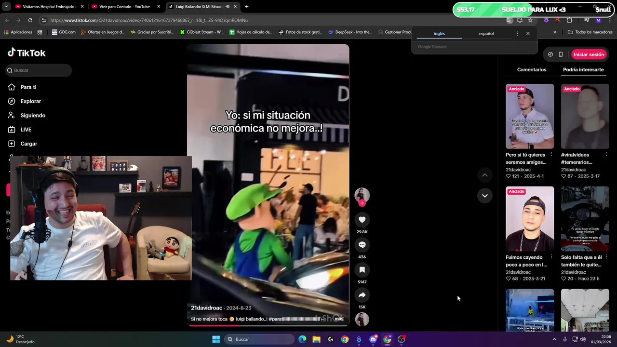Open thumbnail 'Pero si tú quieres seremos amigos'
The image size is (617, 347).
click(x=530, y=116)
